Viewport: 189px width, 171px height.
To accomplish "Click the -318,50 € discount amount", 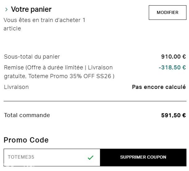I will (x=172, y=68).
